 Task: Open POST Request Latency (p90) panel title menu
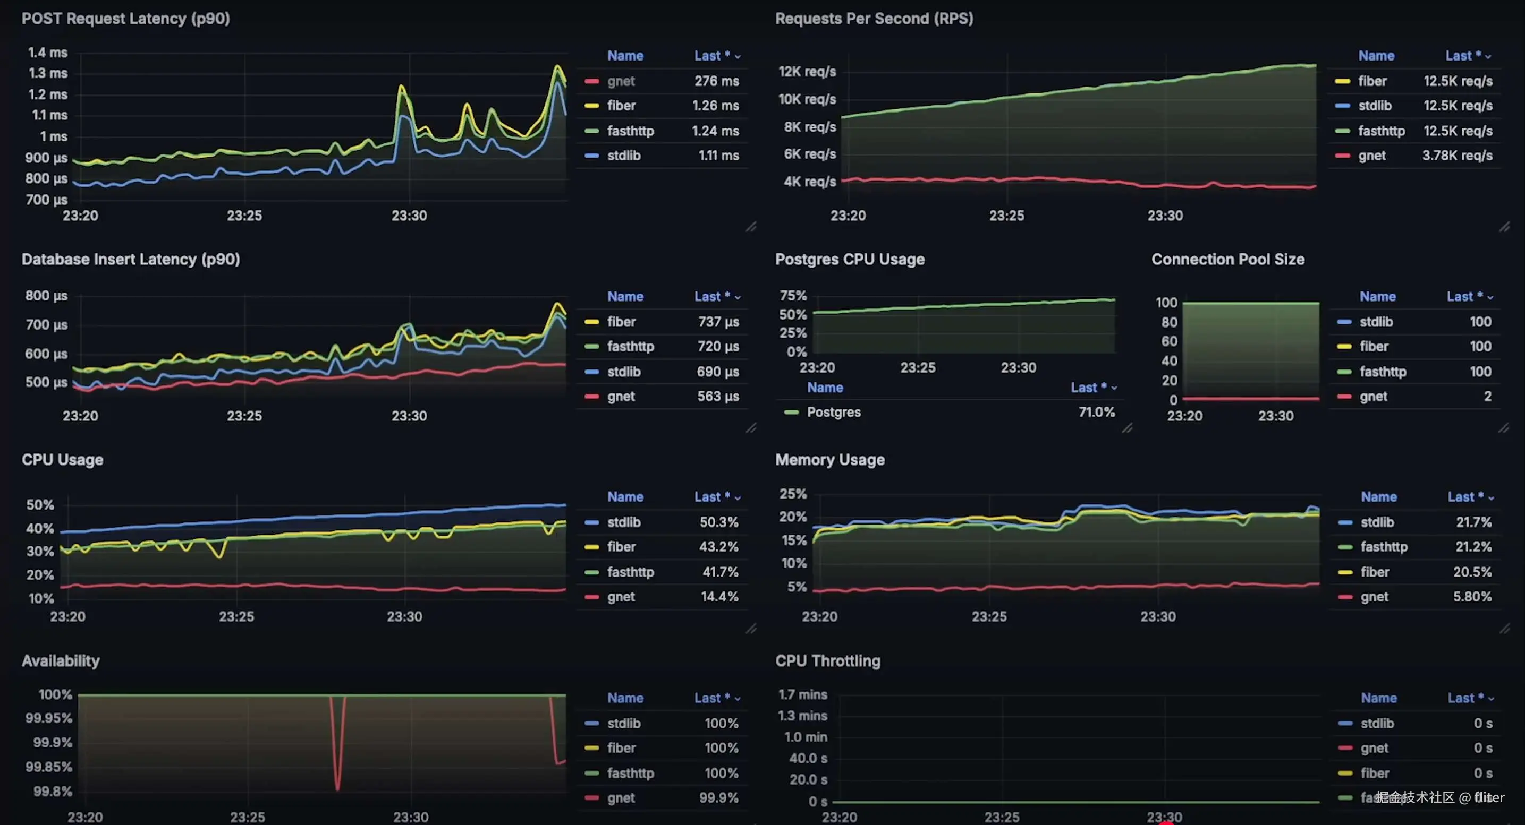pos(125,19)
